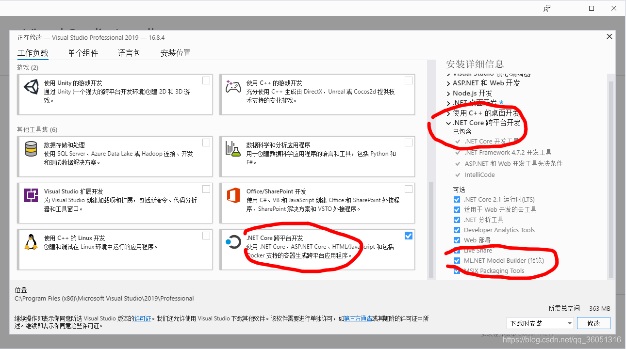
Task: Open the third-party notices link
Action: click(x=358, y=319)
